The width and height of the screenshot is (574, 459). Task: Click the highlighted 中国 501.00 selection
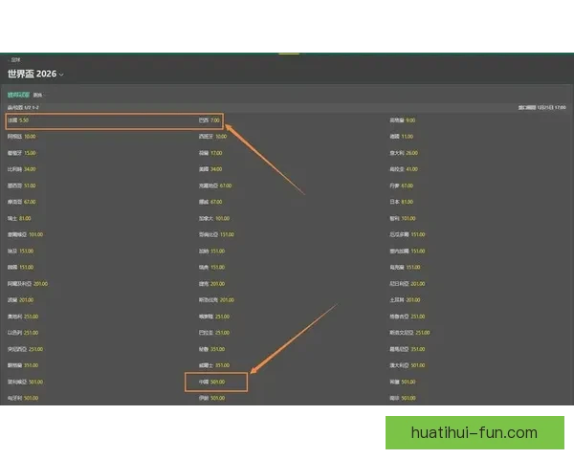coord(216,382)
